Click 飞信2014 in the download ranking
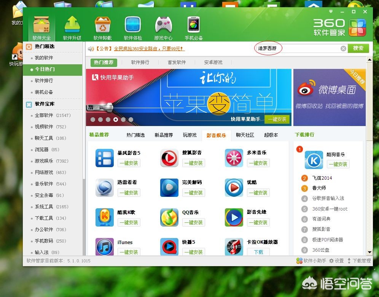 click(x=322, y=178)
